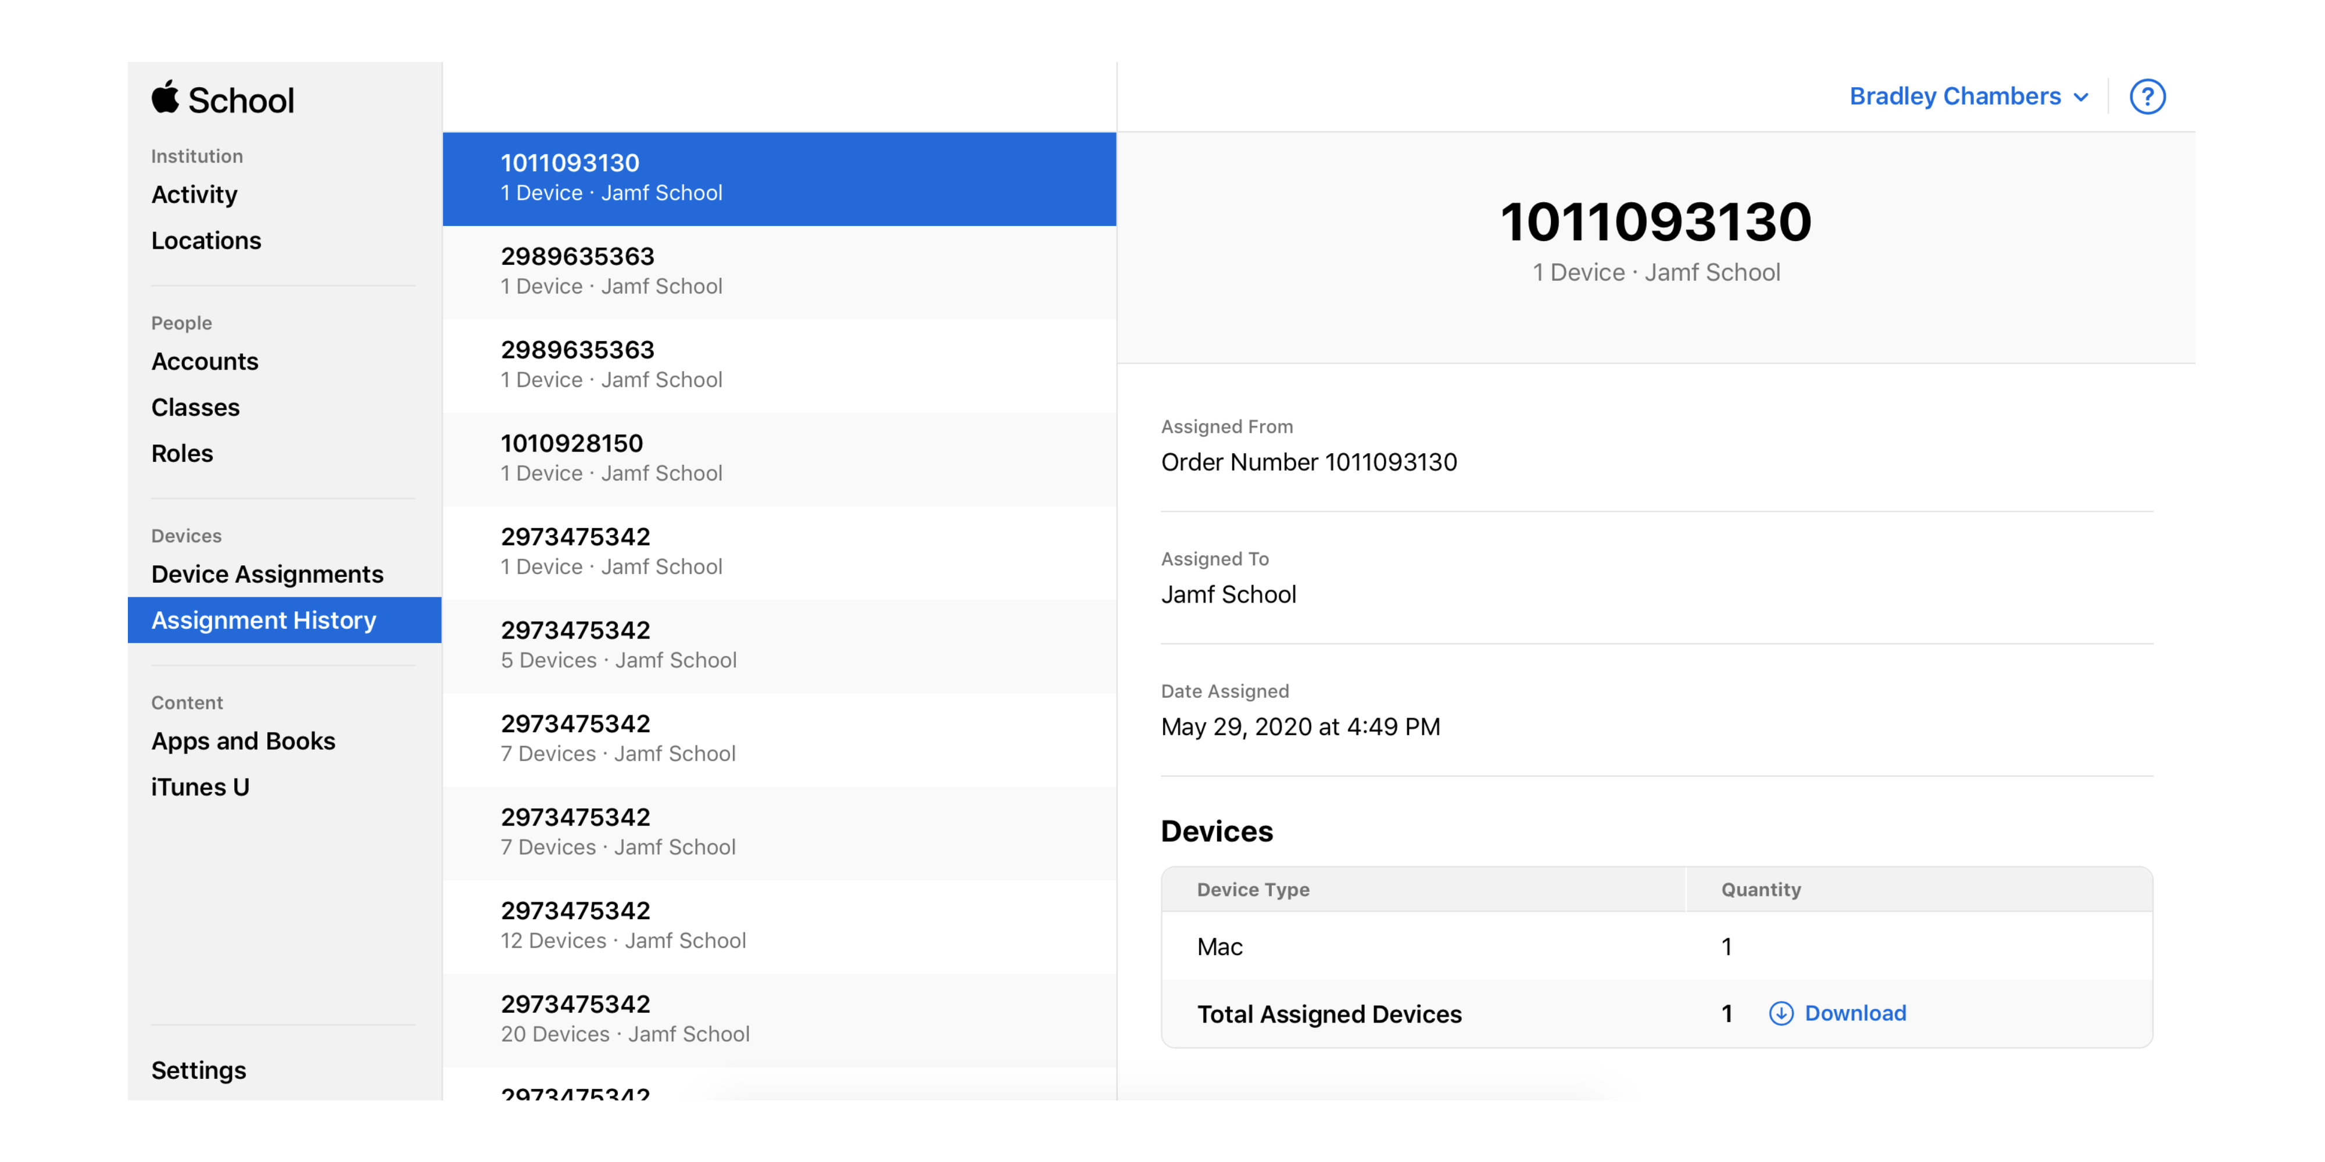The width and height of the screenshot is (2325, 1162).
Task: Open the Activity section
Action: (194, 195)
